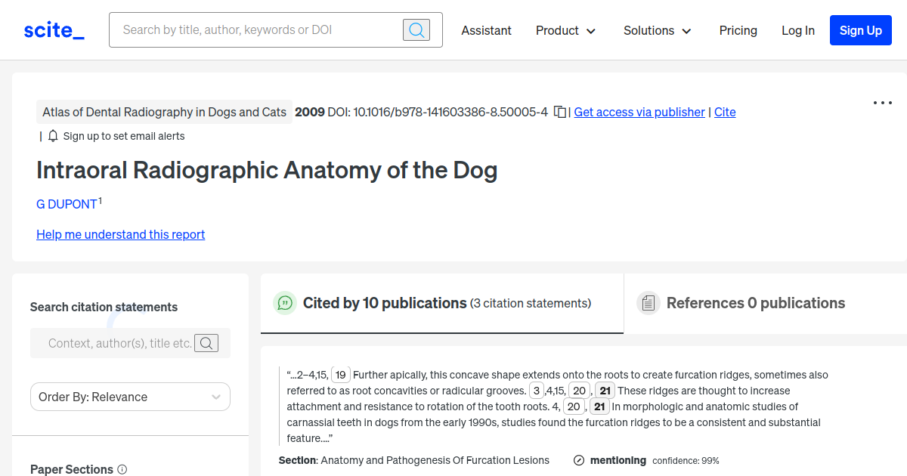Image resolution: width=907 pixels, height=476 pixels.
Task: Copy the DOI using the copy icon
Action: (x=559, y=111)
